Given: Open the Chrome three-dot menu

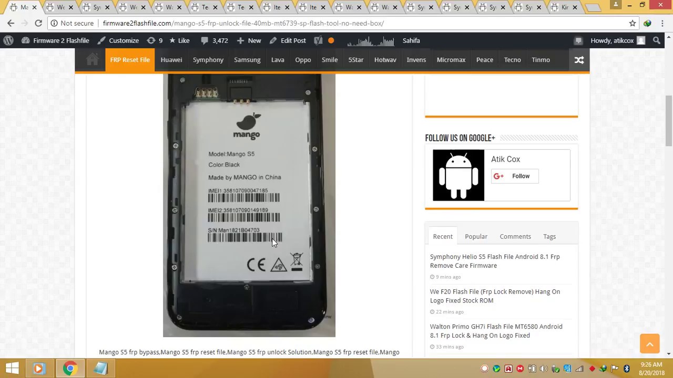Looking at the screenshot, I should [x=662, y=23].
